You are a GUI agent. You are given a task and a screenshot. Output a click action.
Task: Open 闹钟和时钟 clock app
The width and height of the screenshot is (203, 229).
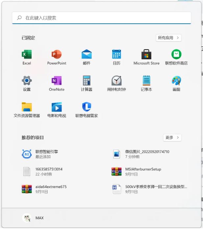(x=116, y=84)
